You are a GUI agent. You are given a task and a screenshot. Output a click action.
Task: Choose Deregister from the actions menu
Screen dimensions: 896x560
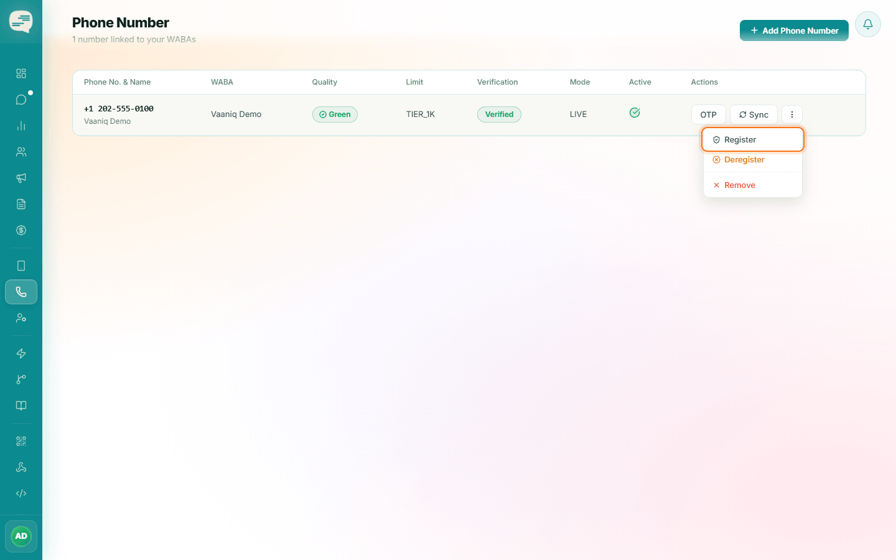(x=753, y=160)
